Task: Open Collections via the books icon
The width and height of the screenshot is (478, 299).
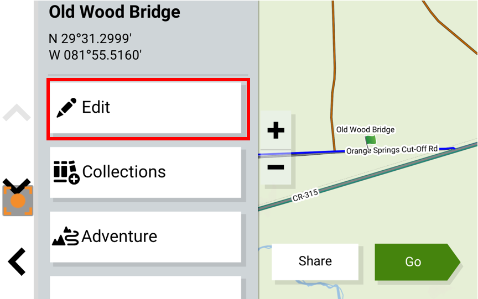Action: (66, 172)
